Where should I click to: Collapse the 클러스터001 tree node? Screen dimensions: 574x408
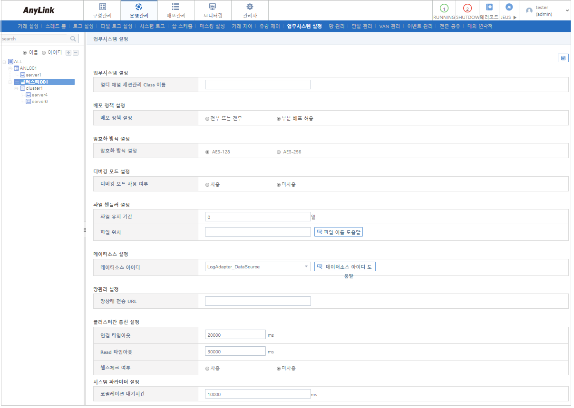tap(10, 82)
